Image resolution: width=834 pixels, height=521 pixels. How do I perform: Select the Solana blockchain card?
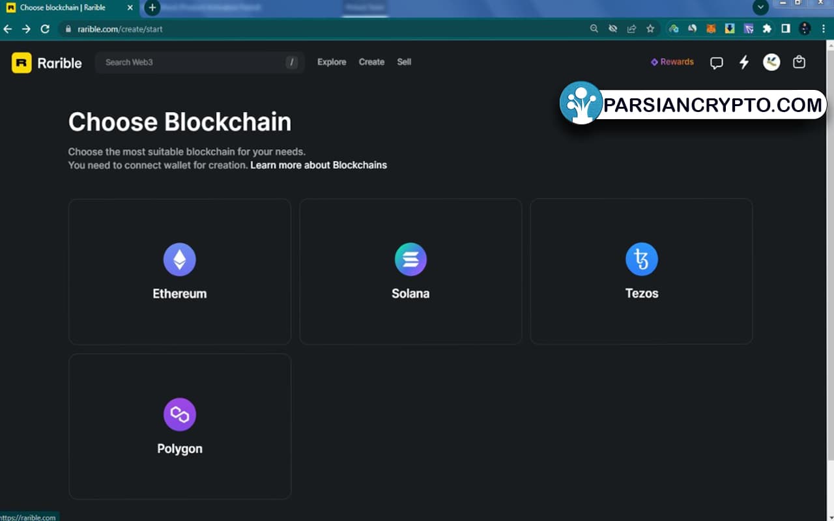pos(410,272)
